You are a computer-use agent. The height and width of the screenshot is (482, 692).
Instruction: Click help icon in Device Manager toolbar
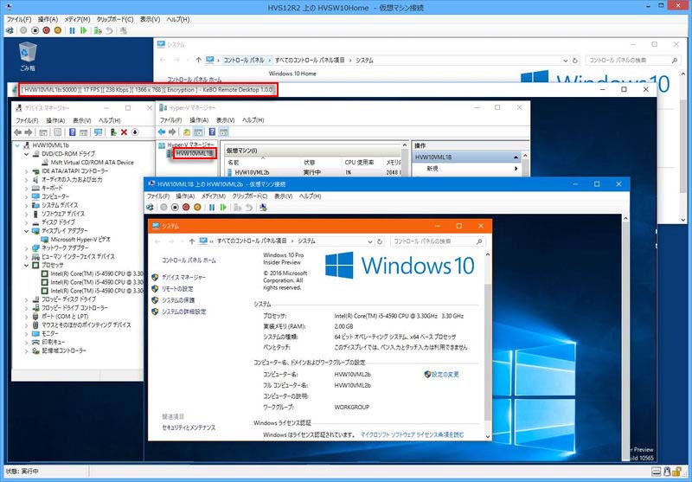tap(72, 132)
